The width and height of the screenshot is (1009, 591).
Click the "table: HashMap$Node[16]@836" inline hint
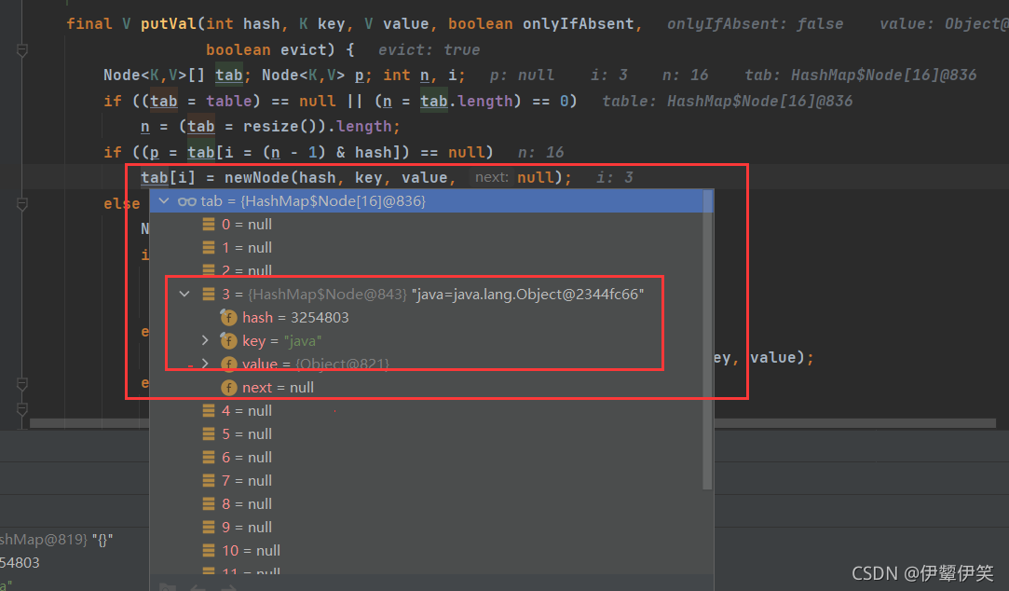click(x=727, y=101)
